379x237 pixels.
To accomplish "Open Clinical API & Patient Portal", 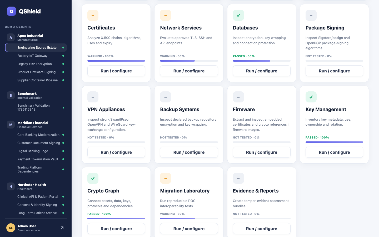I will tap(36, 197).
